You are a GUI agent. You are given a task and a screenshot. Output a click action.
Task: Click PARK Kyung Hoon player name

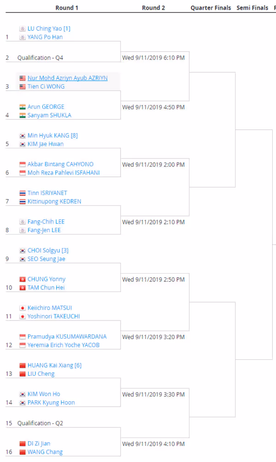tap(51, 403)
